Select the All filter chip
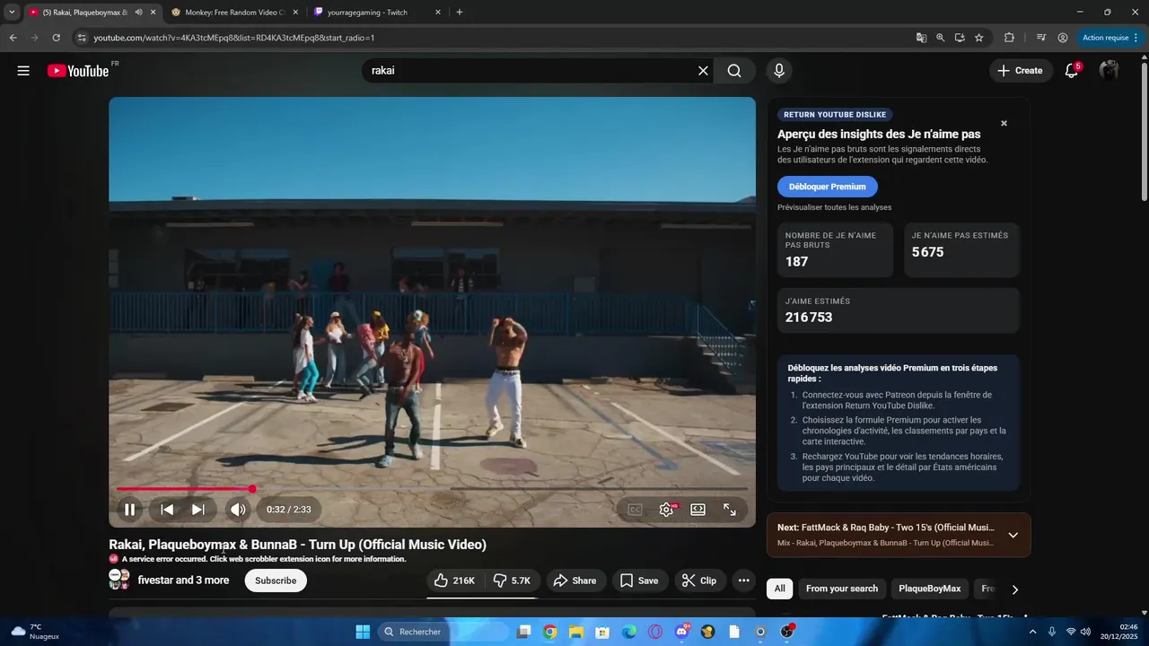Image resolution: width=1149 pixels, height=646 pixels. point(780,589)
